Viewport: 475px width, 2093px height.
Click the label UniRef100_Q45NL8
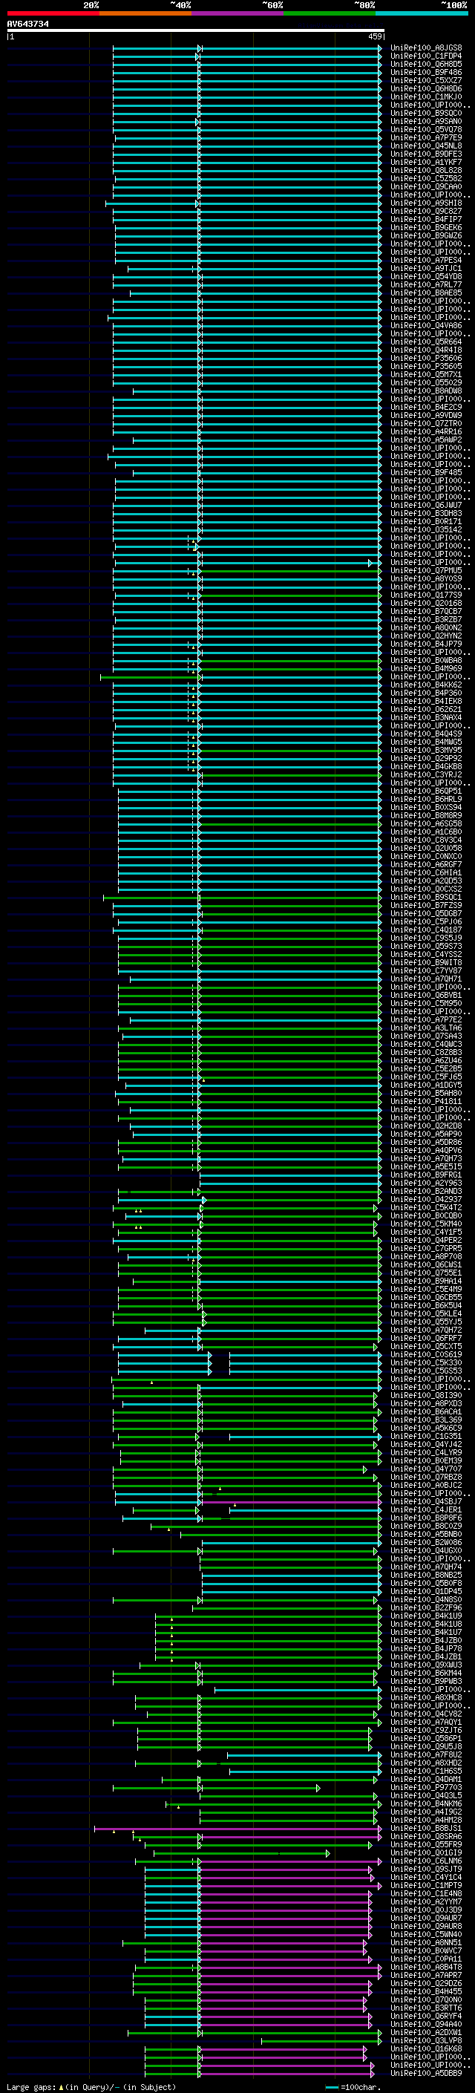click(426, 146)
